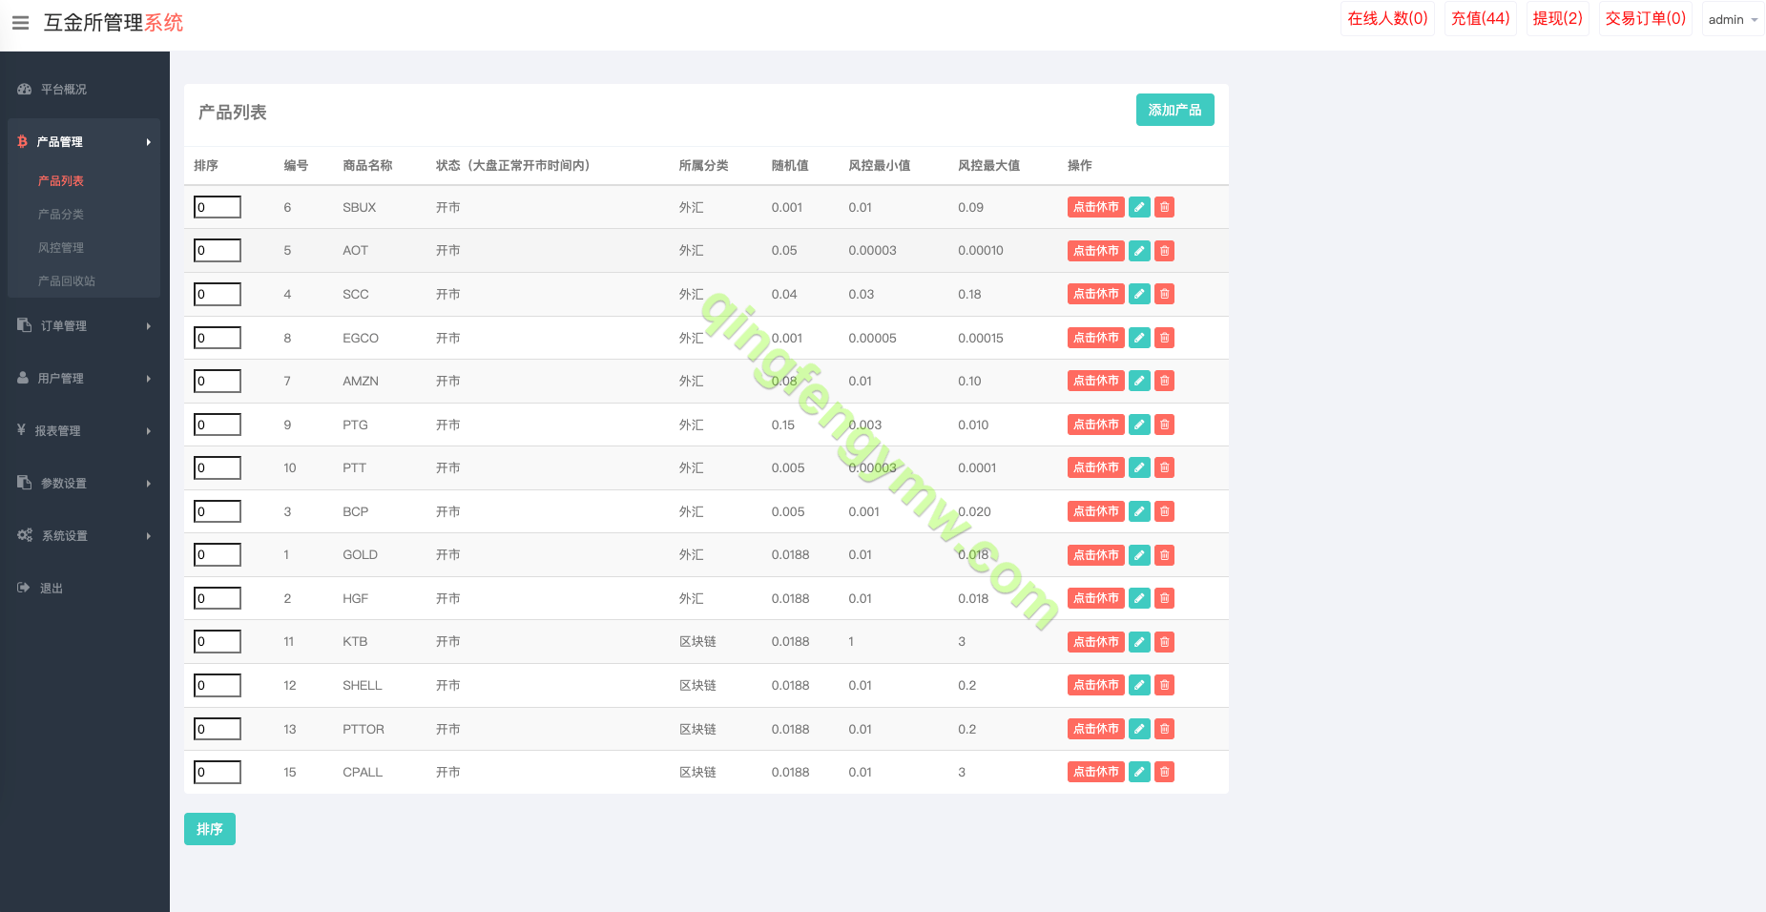Click 点击休市 for GOLD
This screenshot has width=1766, height=912.
pyautogui.click(x=1096, y=555)
